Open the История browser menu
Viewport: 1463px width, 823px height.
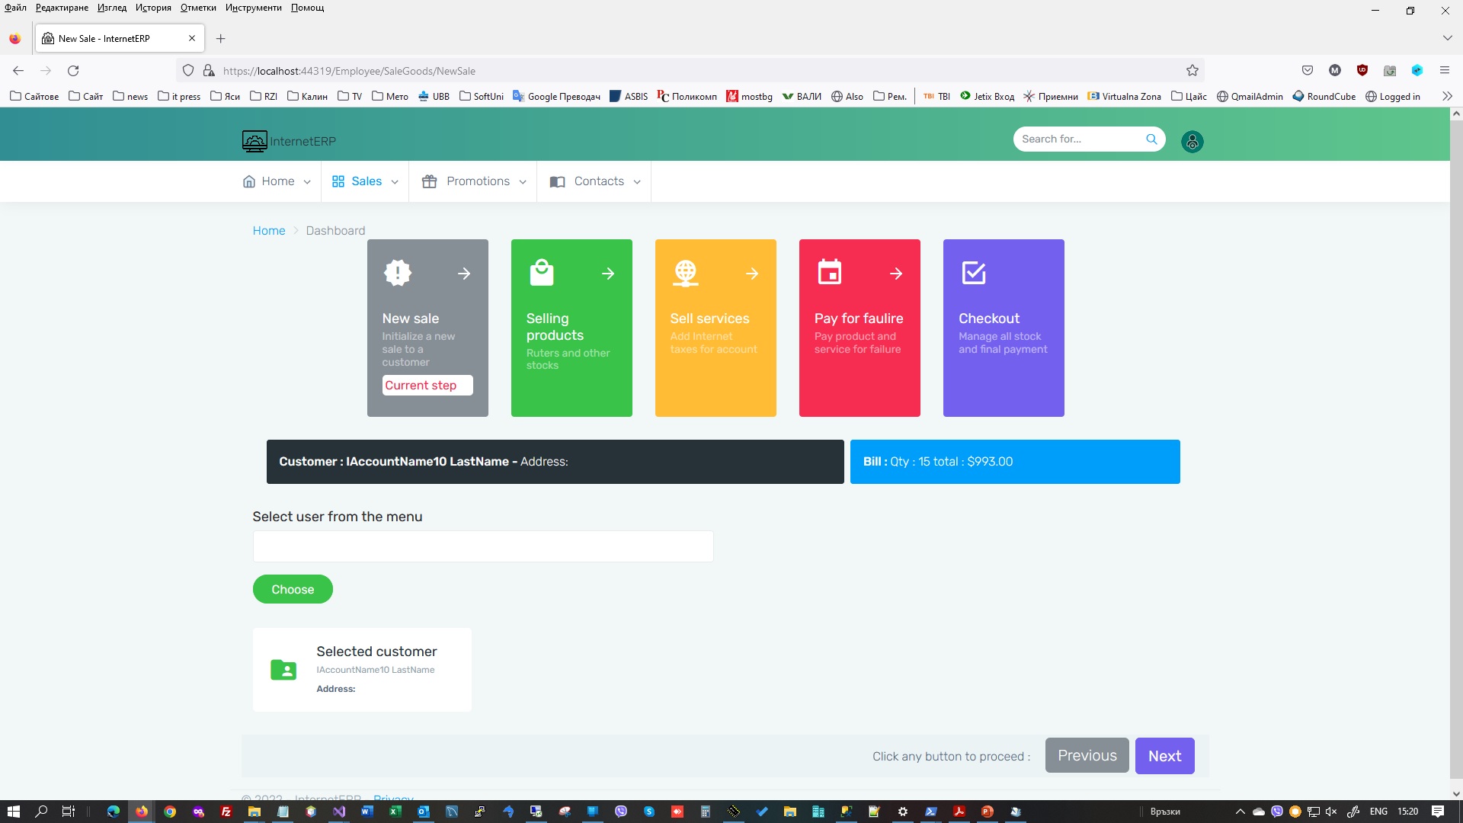(153, 8)
